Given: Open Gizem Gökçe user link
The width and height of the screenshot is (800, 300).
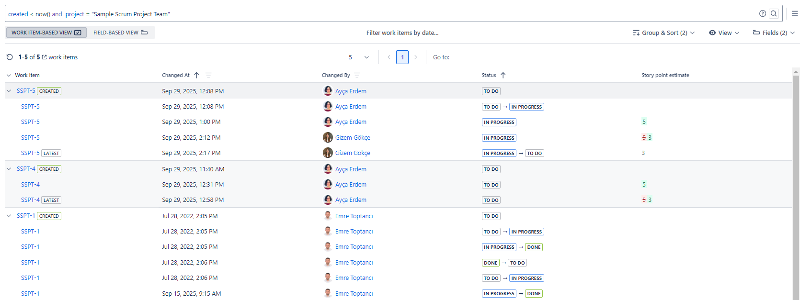Looking at the screenshot, I should point(353,138).
